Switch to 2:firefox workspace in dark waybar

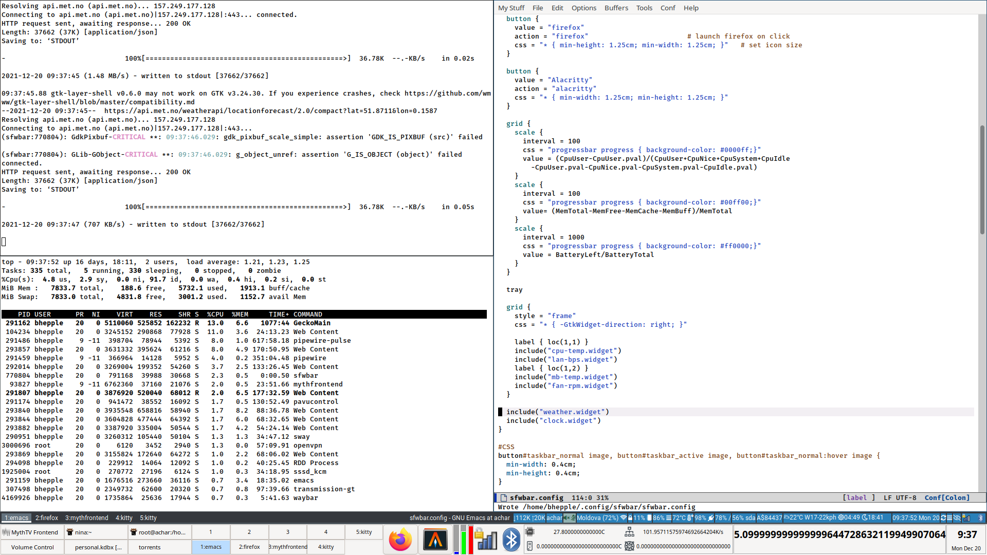point(47,518)
